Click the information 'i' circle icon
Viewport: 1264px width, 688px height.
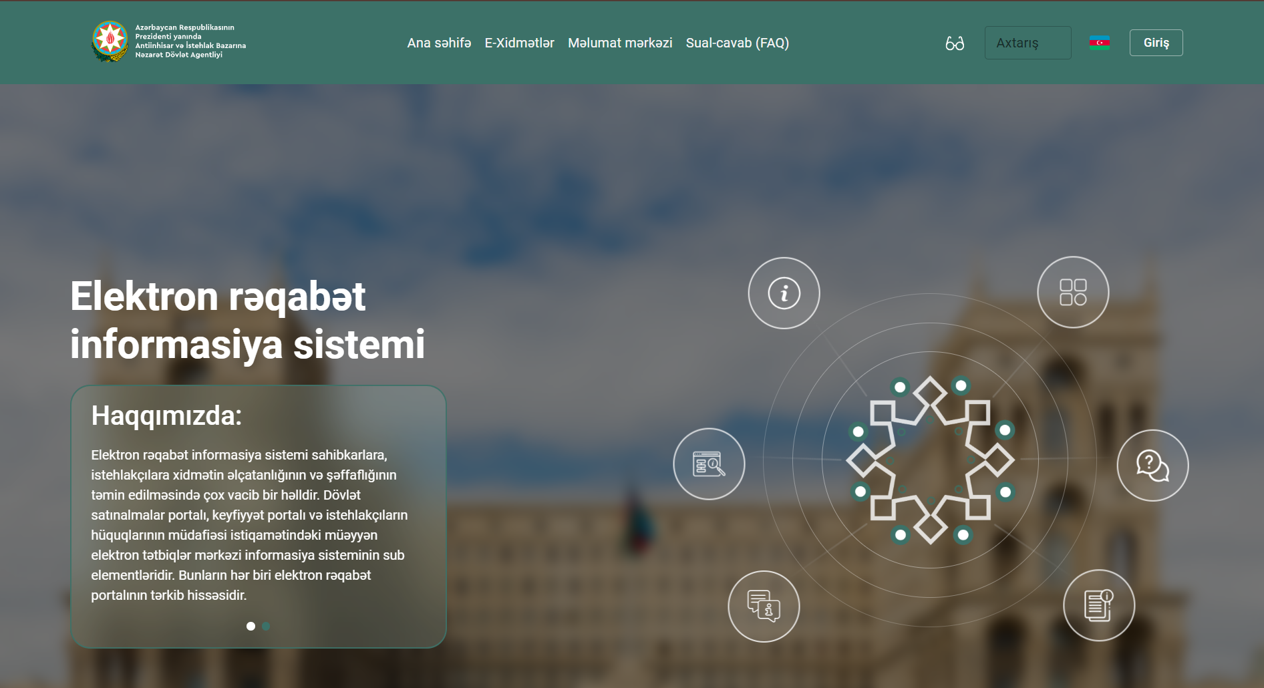(x=784, y=293)
